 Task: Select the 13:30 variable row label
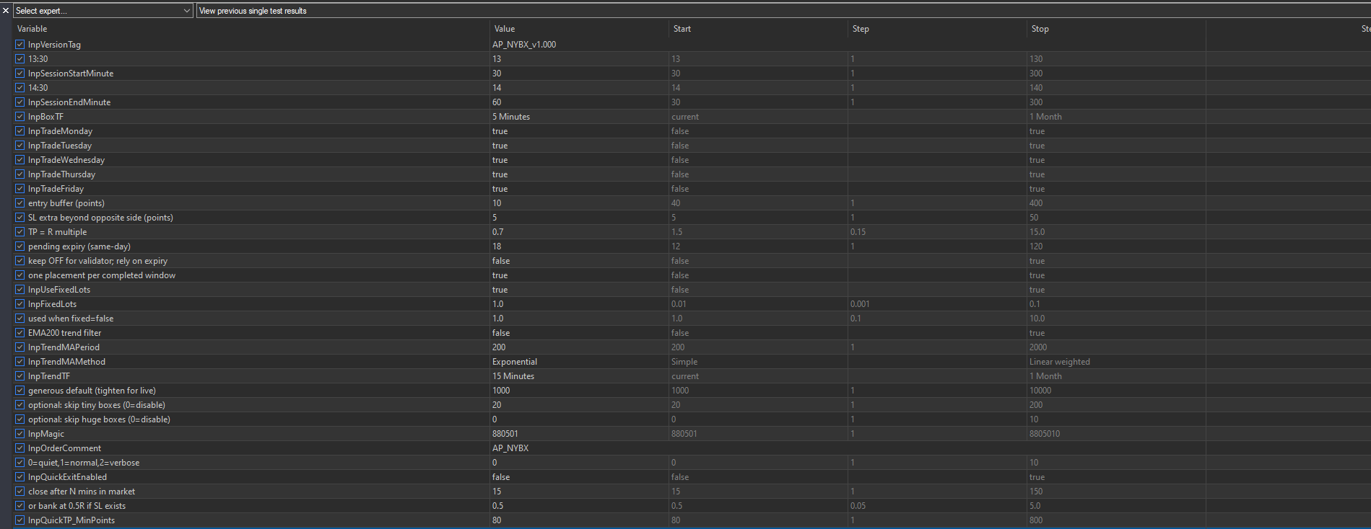click(38, 59)
